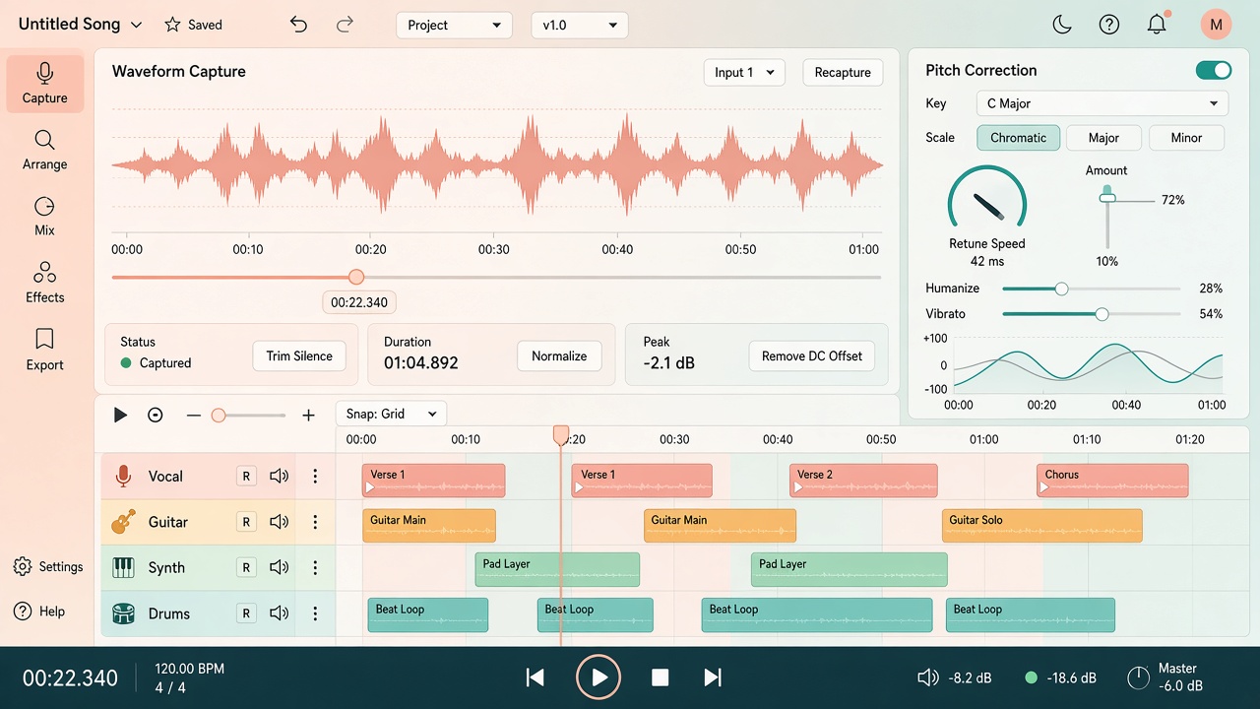This screenshot has height=709, width=1260.
Task: Click the Synth keyboard track icon
Action: 123,567
